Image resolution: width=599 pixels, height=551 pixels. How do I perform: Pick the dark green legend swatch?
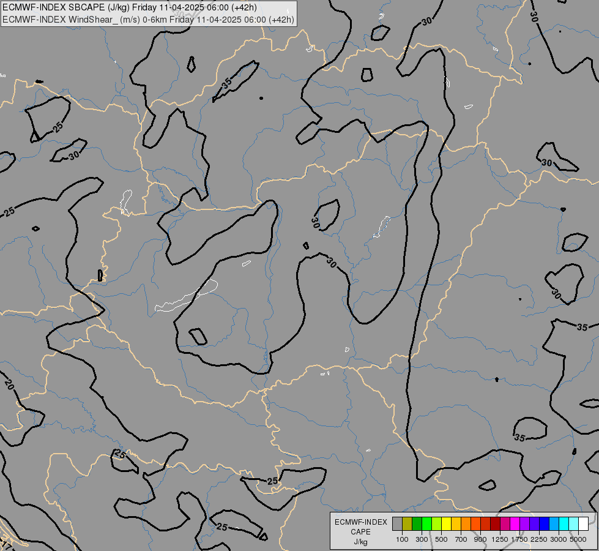coord(417,524)
